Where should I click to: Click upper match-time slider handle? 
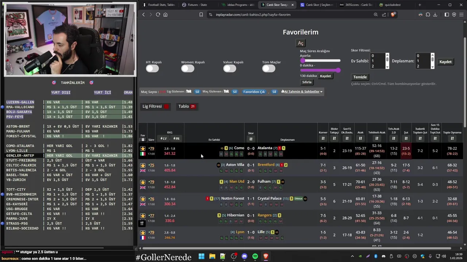pyautogui.click(x=302, y=61)
